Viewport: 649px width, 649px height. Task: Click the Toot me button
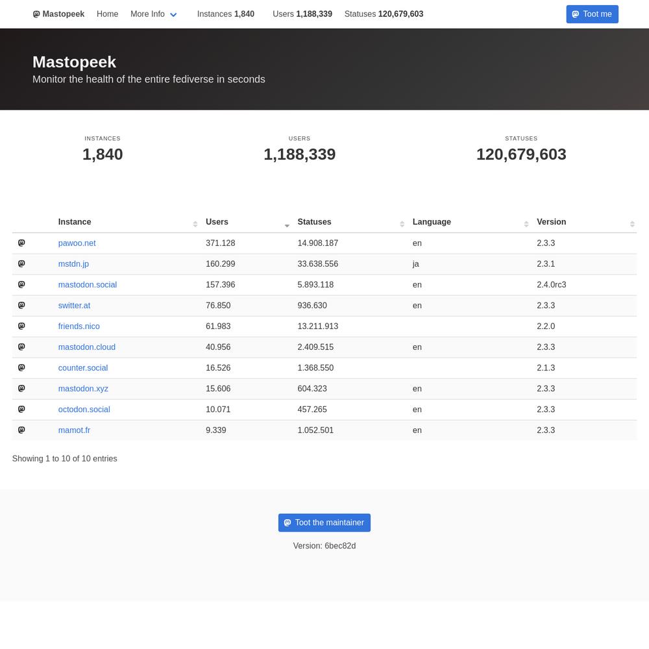(592, 14)
